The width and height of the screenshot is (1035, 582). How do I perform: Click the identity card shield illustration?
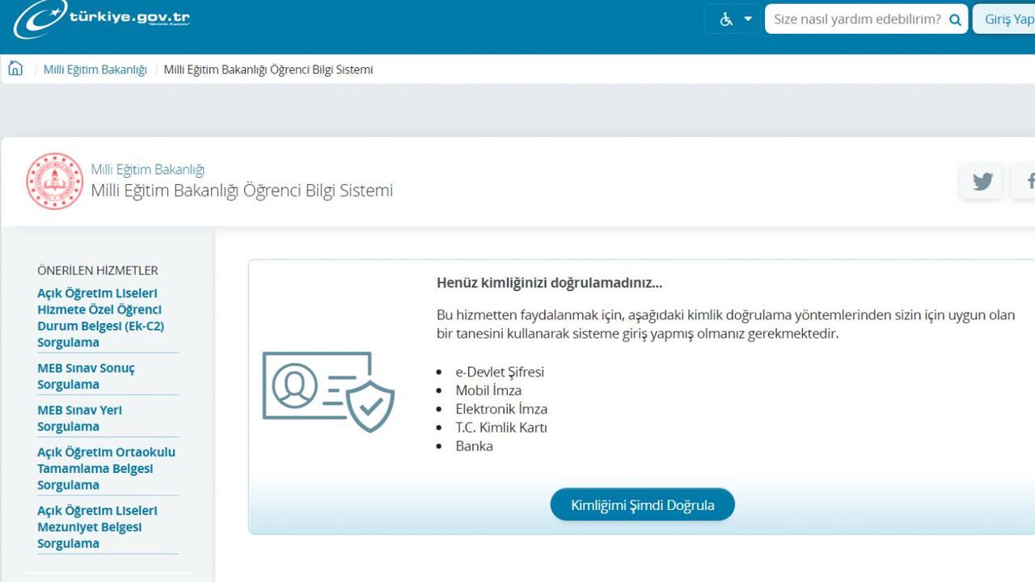point(328,390)
